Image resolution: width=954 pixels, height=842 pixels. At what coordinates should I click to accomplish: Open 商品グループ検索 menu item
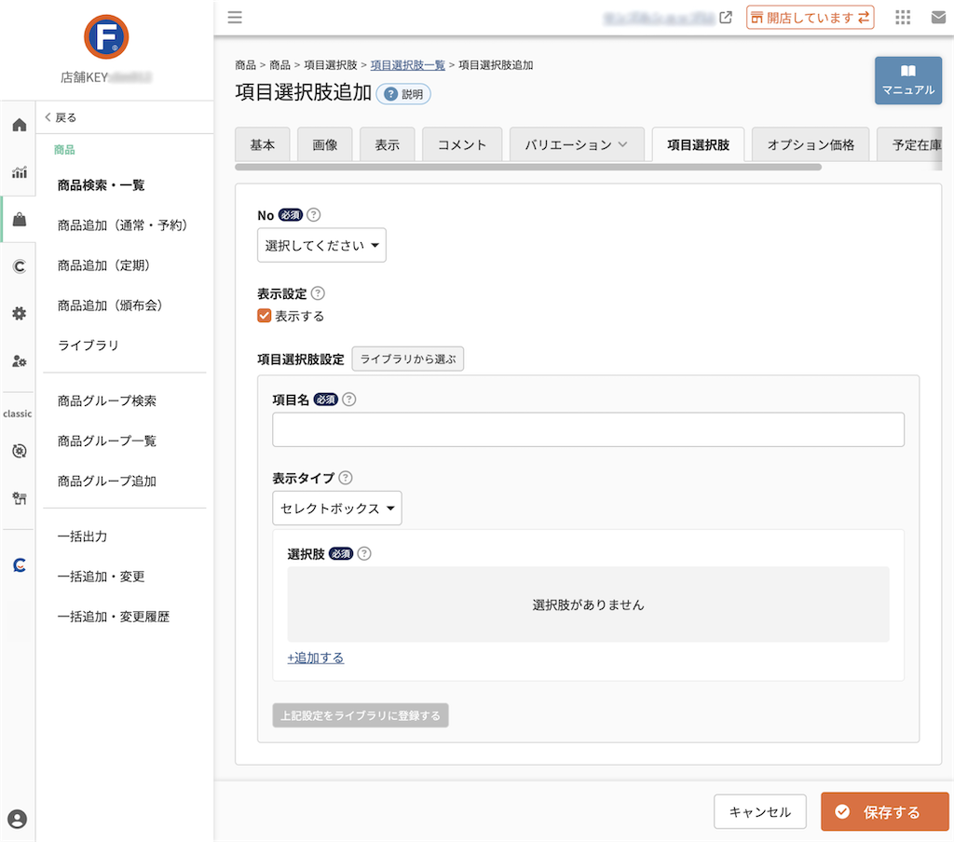tap(107, 401)
